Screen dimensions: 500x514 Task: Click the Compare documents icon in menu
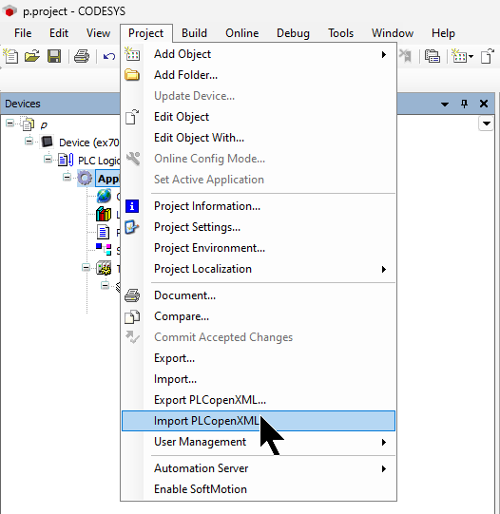(x=132, y=316)
